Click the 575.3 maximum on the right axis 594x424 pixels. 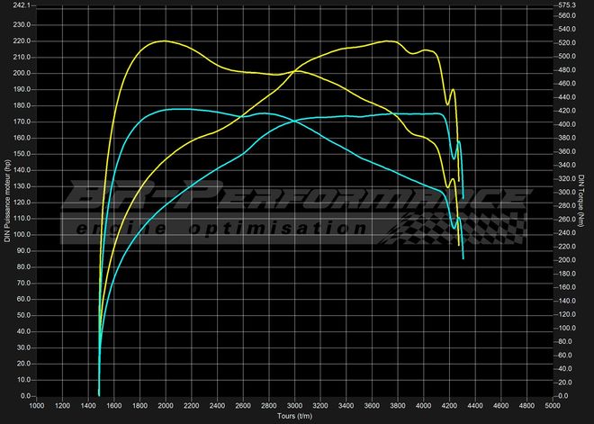565,5
